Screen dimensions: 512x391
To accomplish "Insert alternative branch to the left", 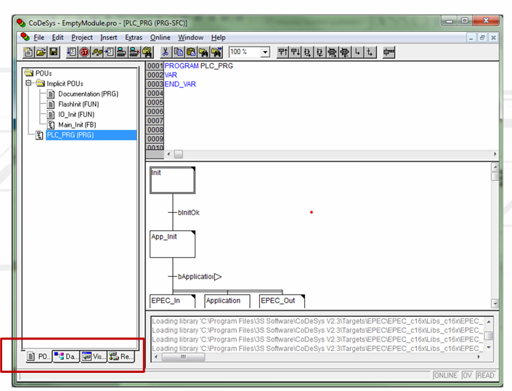I will [320, 52].
